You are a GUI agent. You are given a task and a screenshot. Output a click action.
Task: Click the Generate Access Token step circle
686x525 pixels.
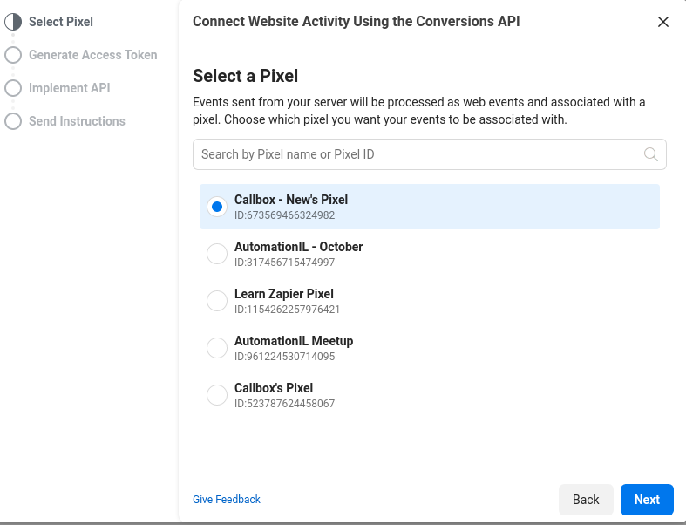tap(13, 55)
